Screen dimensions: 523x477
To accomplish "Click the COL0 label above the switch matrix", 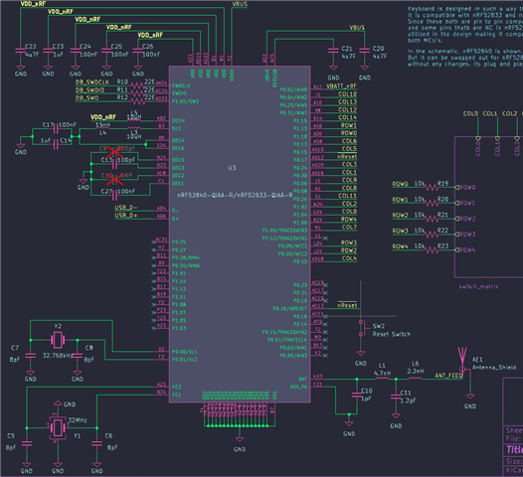I will pyautogui.click(x=470, y=113).
